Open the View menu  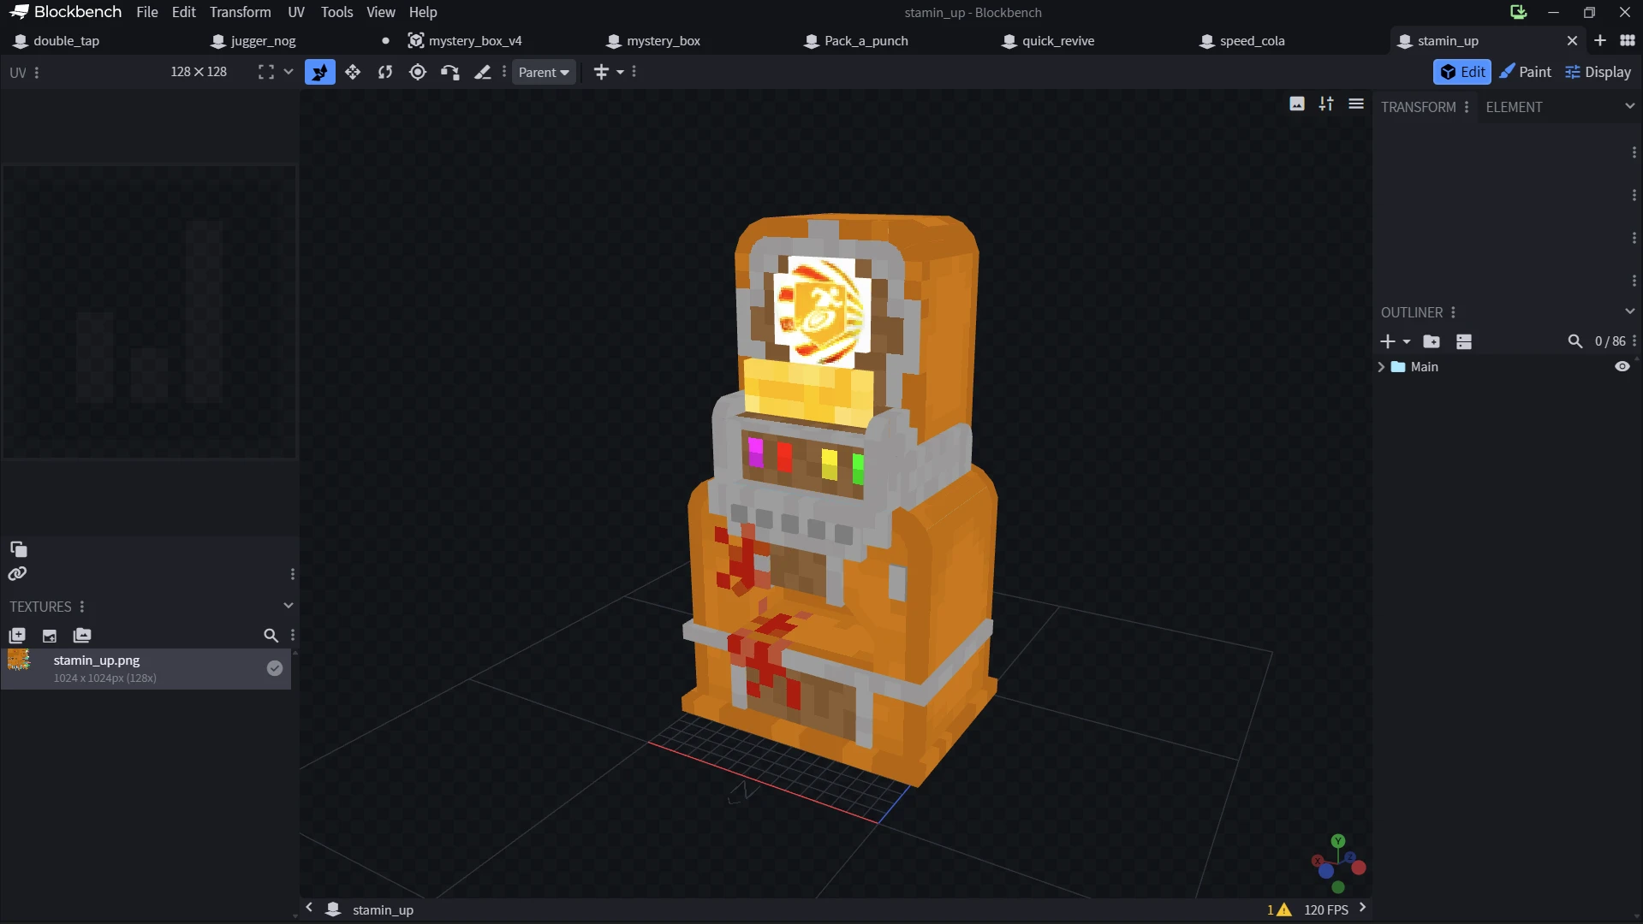[381, 12]
